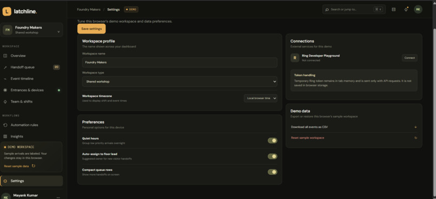Open the three-dots menu beside Mayank Kumar
The width and height of the screenshot is (436, 199).
point(58,197)
